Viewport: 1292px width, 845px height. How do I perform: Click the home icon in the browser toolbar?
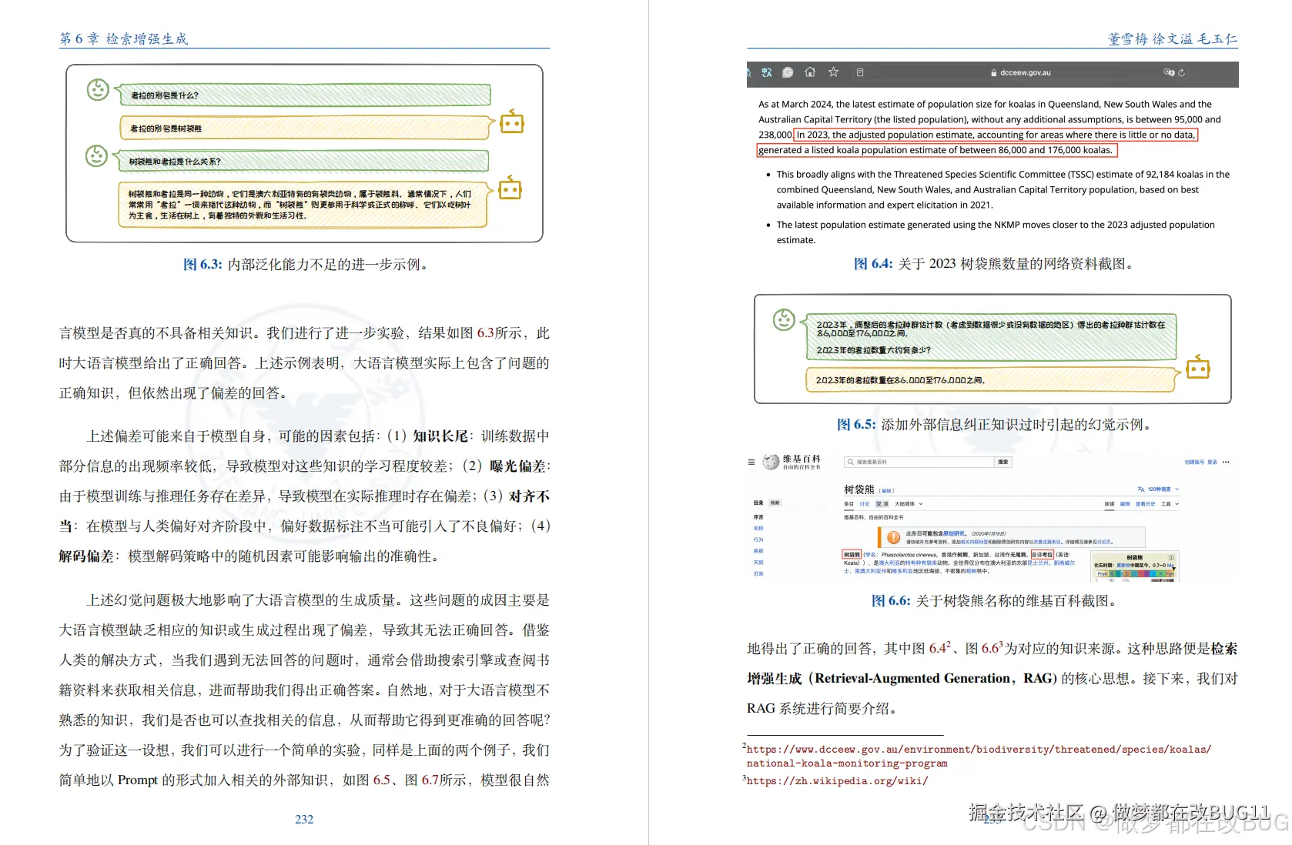(810, 72)
